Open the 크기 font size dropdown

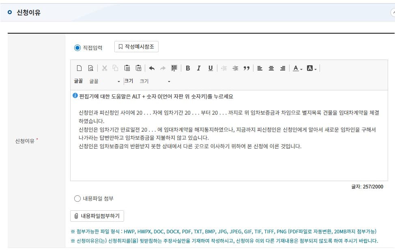coord(154,81)
